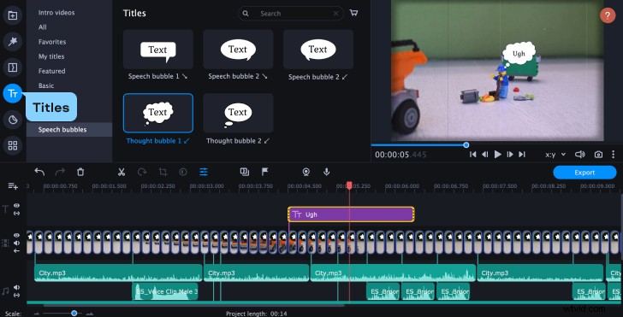623x317 pixels.
Task: Open the Featured titles category
Action: point(51,71)
